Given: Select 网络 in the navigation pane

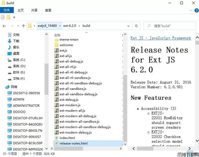Looking at the screenshot, I should pyautogui.click(x=14, y=87).
